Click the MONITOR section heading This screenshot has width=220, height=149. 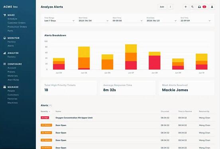pyautogui.click(x=14, y=38)
